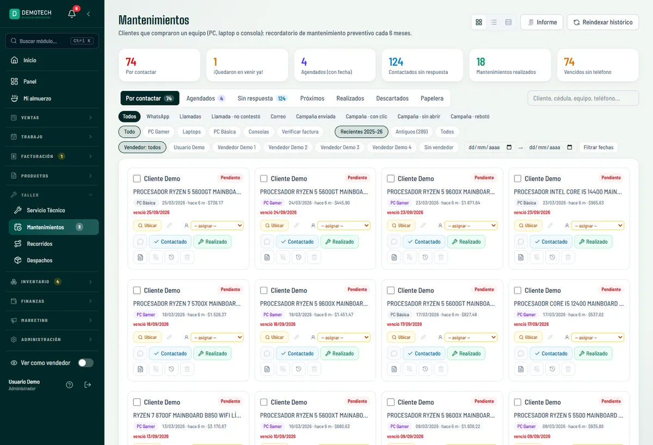Screen dimensions: 653x445
Task: Click the DEMOTECH logo
Action: pyautogui.click(x=31, y=14)
